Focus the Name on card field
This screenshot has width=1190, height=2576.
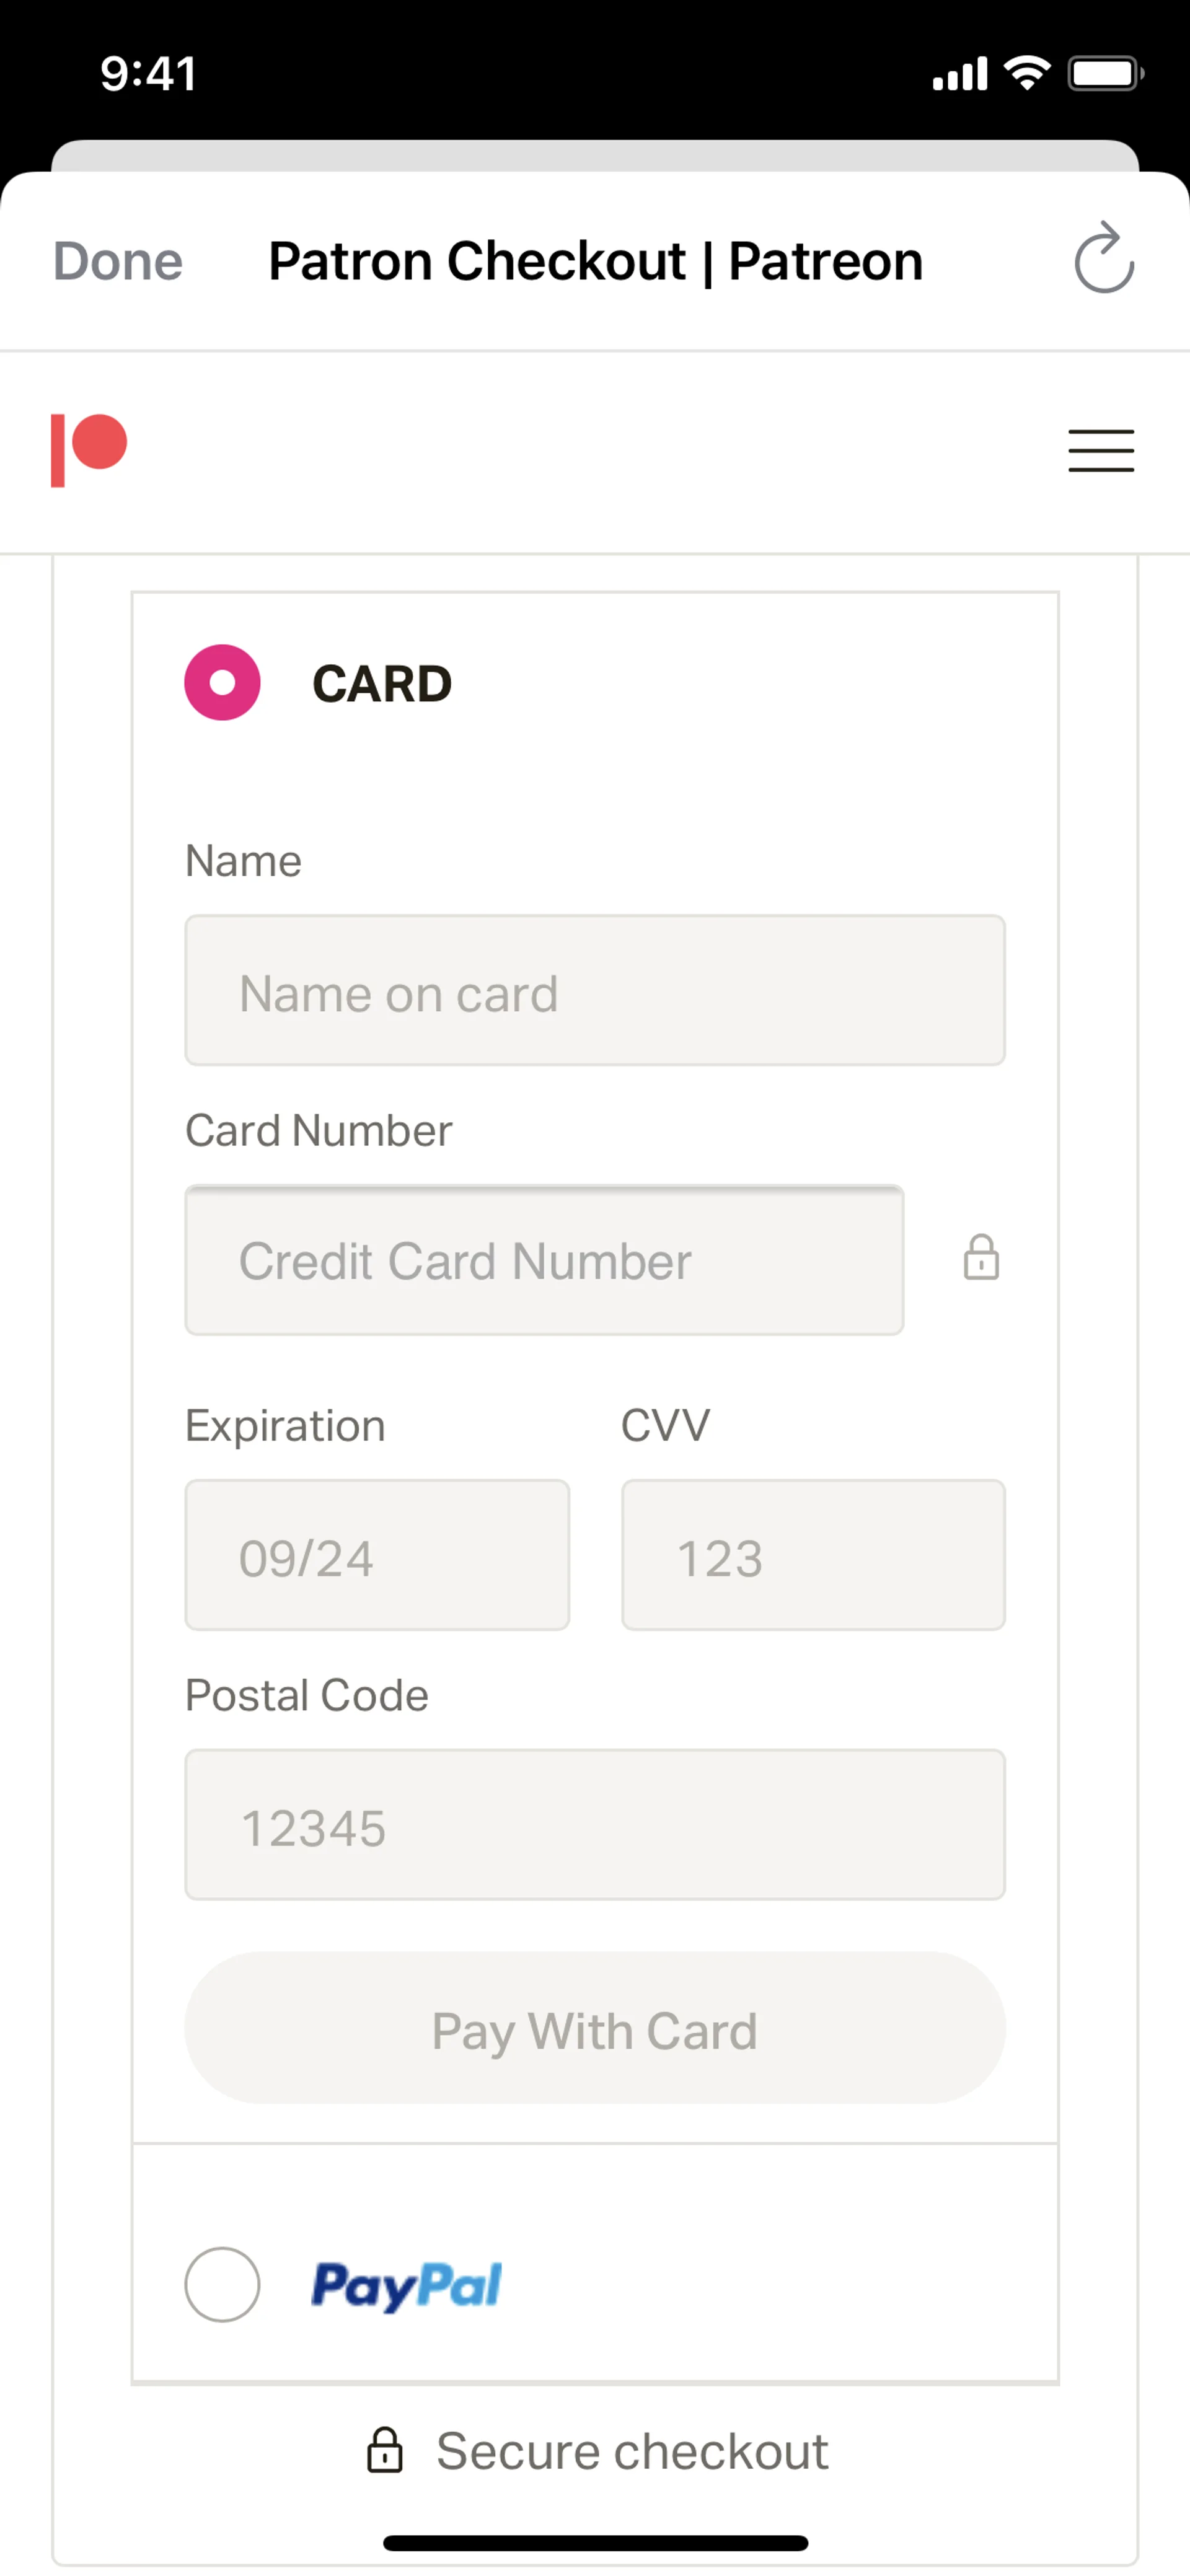(595, 990)
